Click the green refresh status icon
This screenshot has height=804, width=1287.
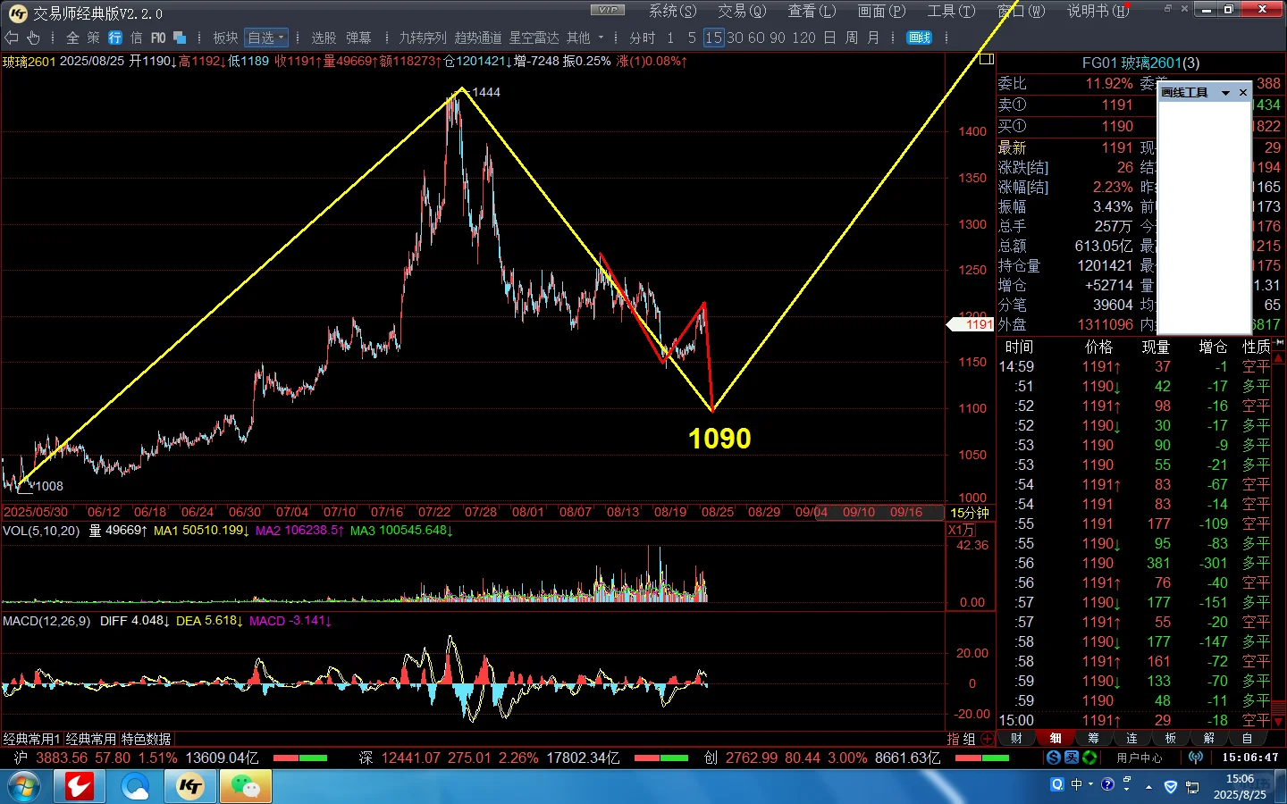pos(1089,758)
